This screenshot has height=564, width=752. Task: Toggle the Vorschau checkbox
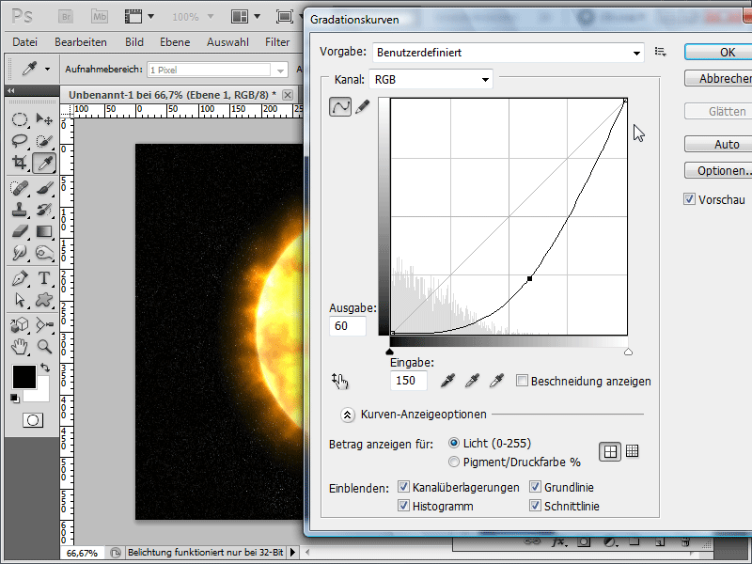[689, 199]
